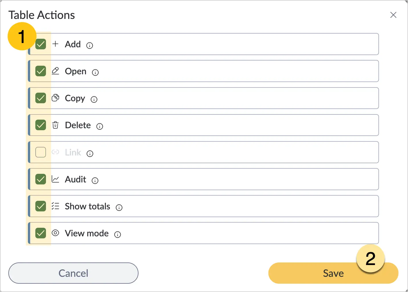Uncheck the Add action checkbox
This screenshot has width=408, height=292.
click(x=41, y=44)
